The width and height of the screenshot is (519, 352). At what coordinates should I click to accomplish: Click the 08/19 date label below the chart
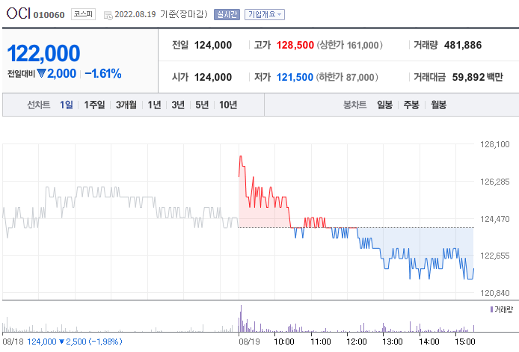pos(249,342)
